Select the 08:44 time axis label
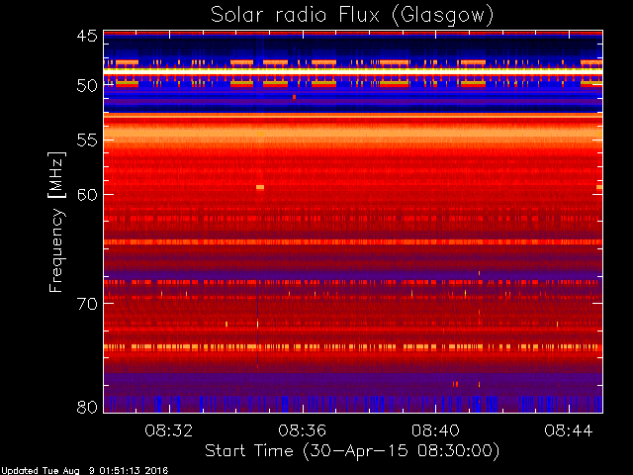 point(569,430)
